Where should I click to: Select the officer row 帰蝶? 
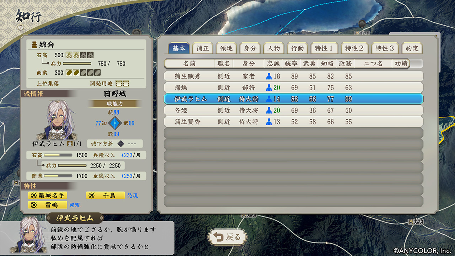click(293, 88)
